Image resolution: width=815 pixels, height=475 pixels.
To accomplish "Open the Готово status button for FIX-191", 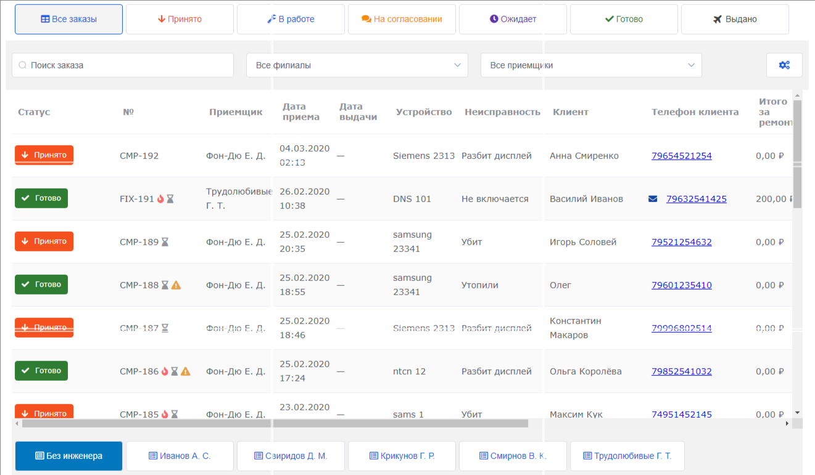I will click(x=41, y=198).
